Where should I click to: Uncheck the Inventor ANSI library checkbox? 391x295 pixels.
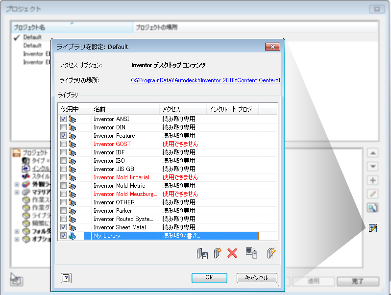(63, 119)
